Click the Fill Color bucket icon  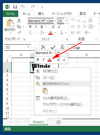coord(42,33)
